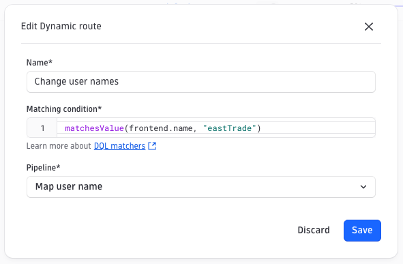Click the "Name*" label
This screenshot has width=403, height=264.
40,63
